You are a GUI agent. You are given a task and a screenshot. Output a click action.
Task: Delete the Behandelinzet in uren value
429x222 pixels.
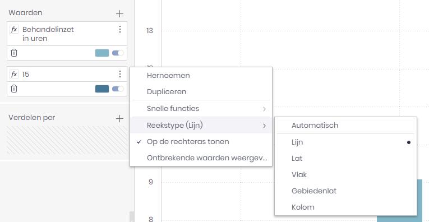pyautogui.click(x=14, y=53)
